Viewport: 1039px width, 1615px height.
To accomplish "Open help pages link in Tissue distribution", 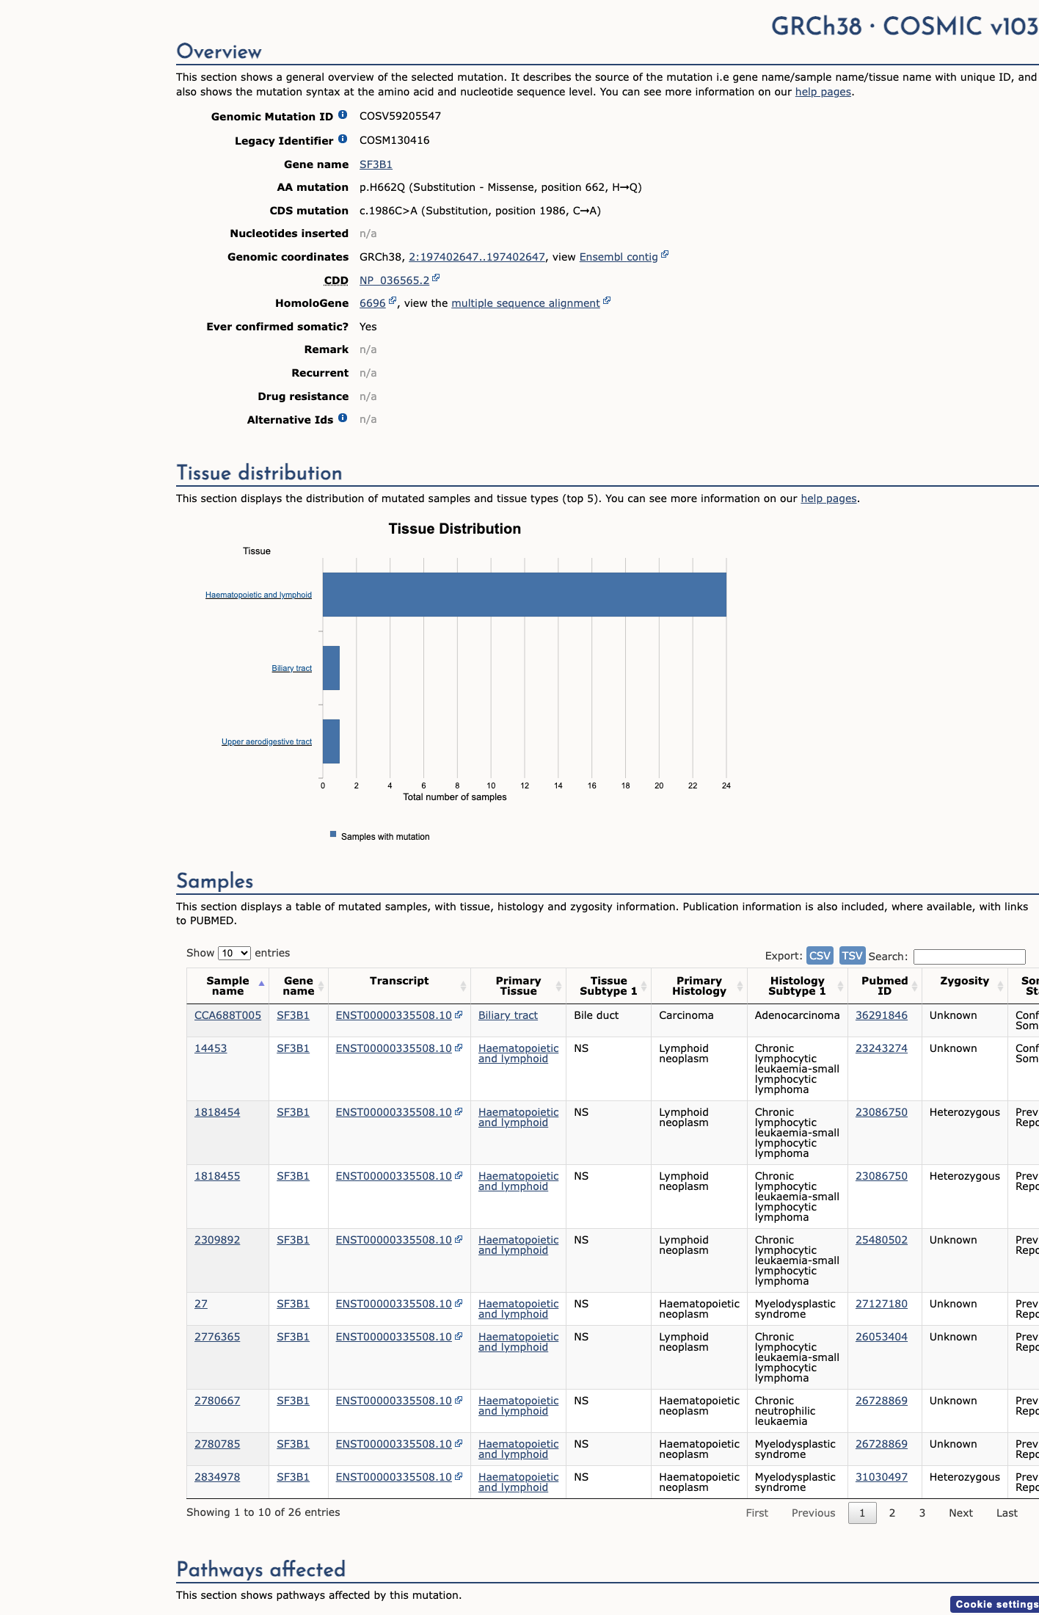I will point(828,498).
